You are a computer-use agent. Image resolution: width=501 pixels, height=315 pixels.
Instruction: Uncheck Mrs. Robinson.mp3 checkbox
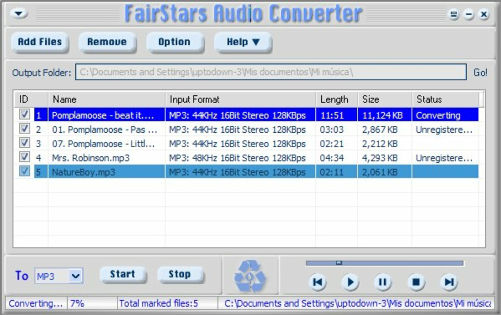(x=24, y=157)
